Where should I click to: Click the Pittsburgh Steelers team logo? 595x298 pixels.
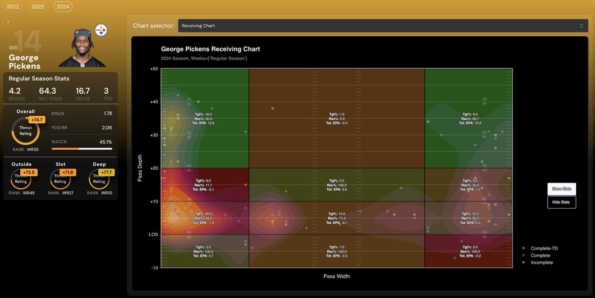101,30
